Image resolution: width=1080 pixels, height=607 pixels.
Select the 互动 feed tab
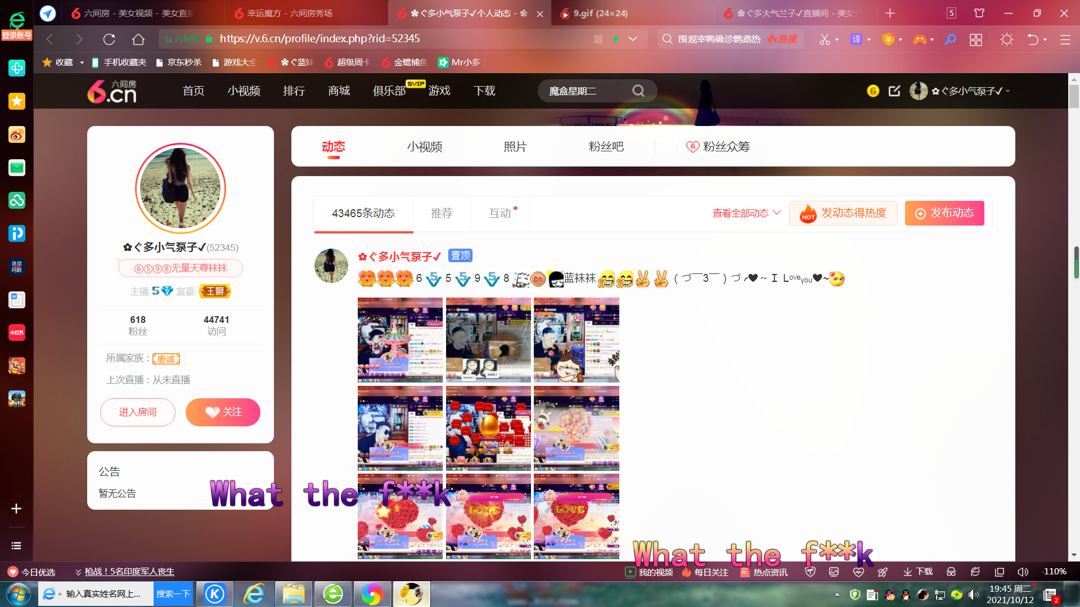coord(500,213)
